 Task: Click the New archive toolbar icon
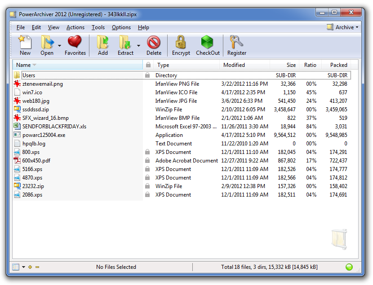(x=25, y=42)
